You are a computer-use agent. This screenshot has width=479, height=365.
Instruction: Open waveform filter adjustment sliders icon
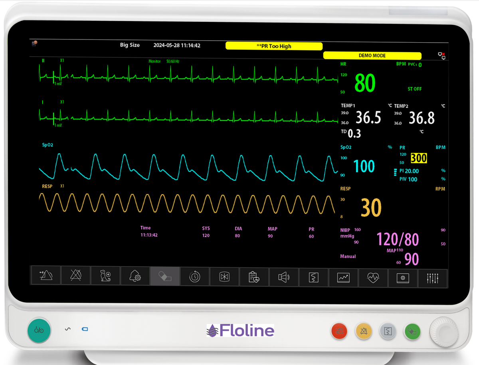(x=433, y=276)
